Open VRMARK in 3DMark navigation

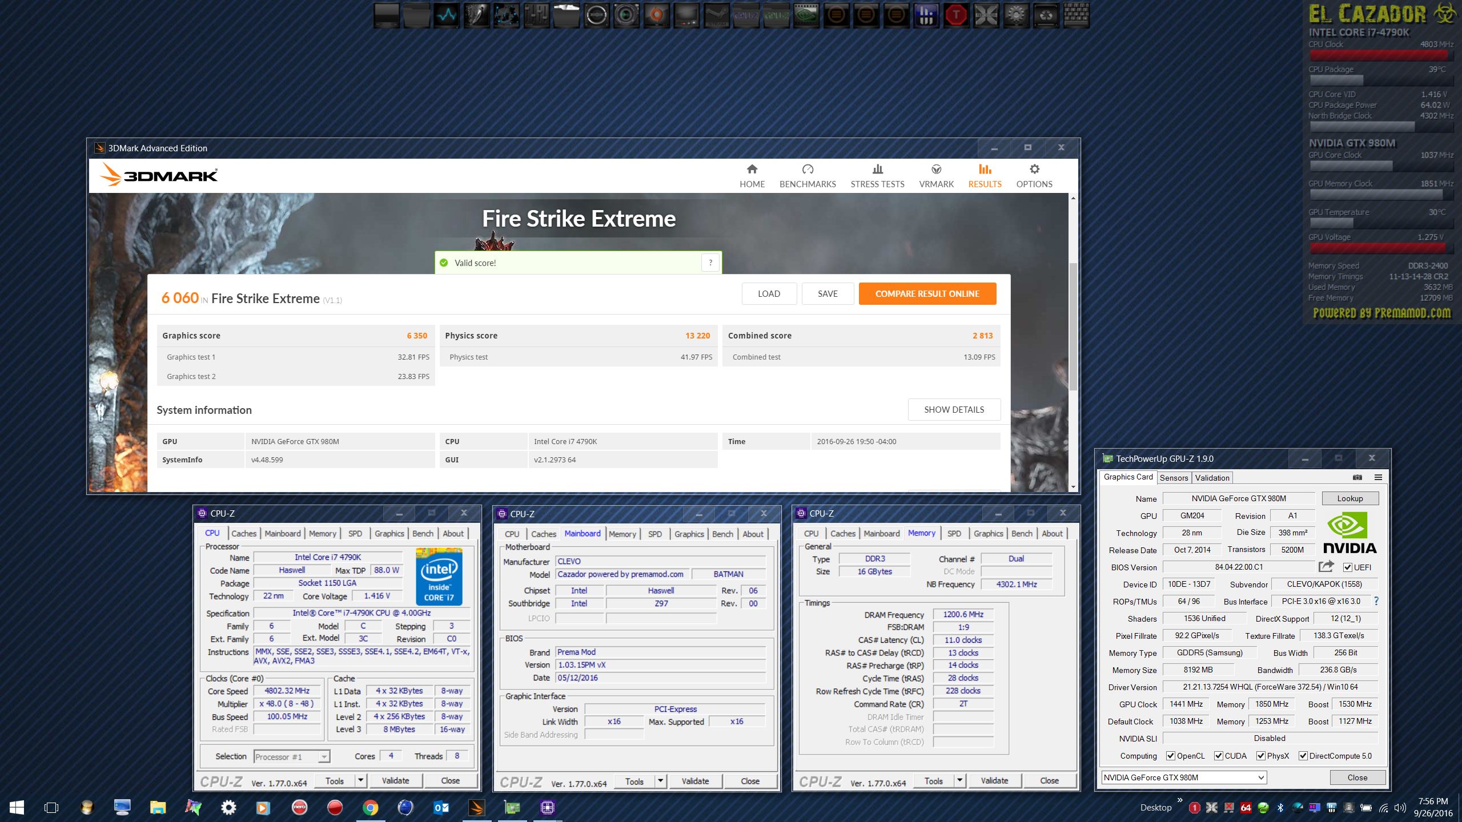tap(936, 176)
